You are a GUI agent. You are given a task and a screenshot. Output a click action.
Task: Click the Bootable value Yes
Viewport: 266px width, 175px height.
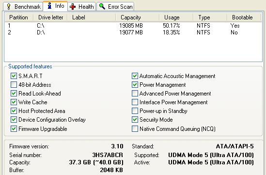tap(235, 26)
